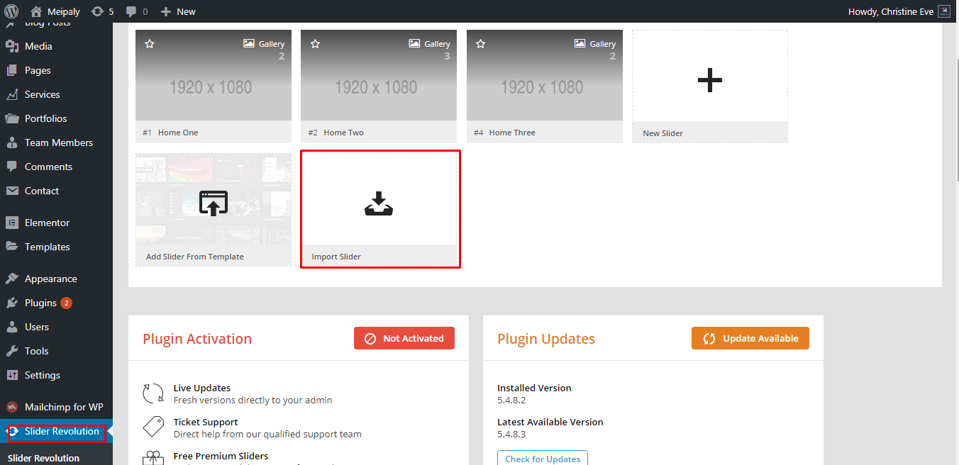
Task: Click the Ticket Support tag icon
Action: click(x=153, y=427)
